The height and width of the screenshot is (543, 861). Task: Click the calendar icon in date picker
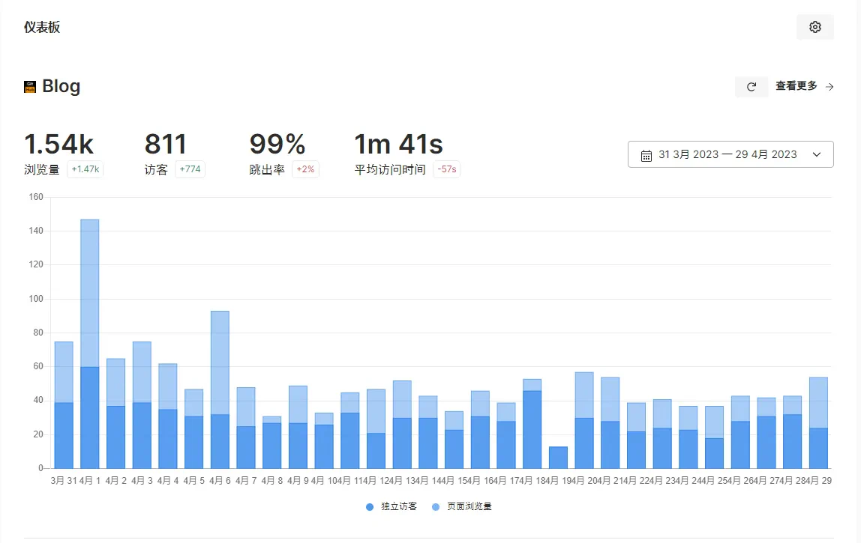pyautogui.click(x=646, y=155)
